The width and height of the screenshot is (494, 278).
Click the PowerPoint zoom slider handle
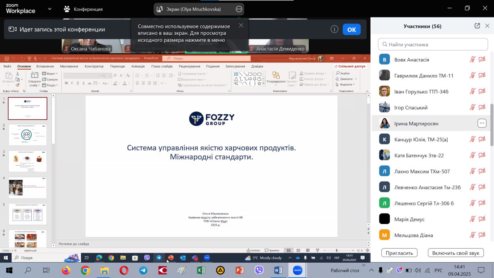coord(337,250)
